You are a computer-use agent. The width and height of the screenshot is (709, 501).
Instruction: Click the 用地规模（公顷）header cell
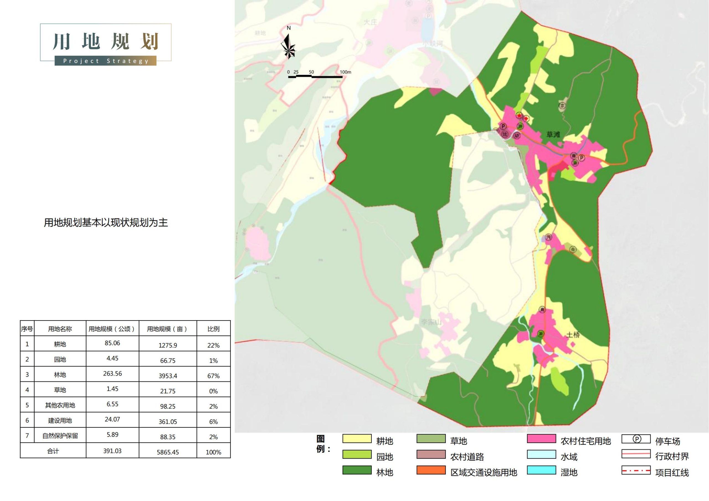(x=112, y=329)
